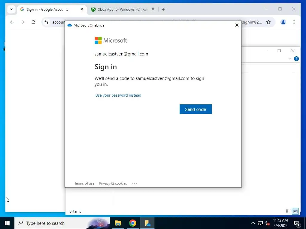
Task: Open the three-dot more options in OneDrive footer
Action: tap(134, 183)
